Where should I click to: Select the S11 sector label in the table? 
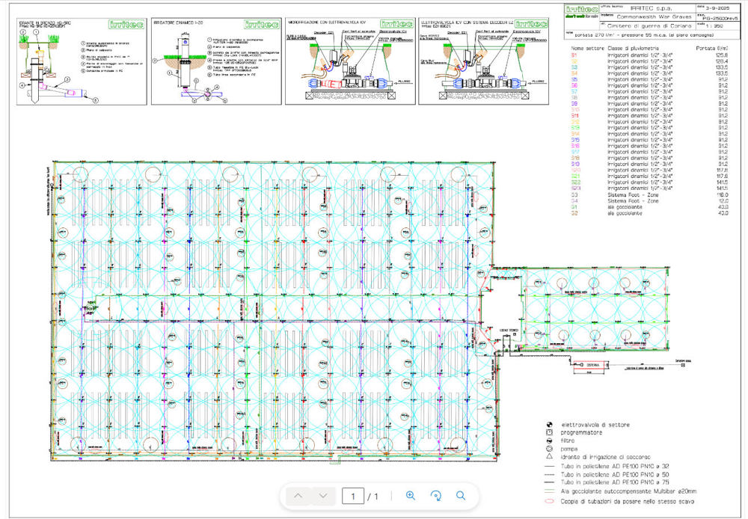coord(574,116)
